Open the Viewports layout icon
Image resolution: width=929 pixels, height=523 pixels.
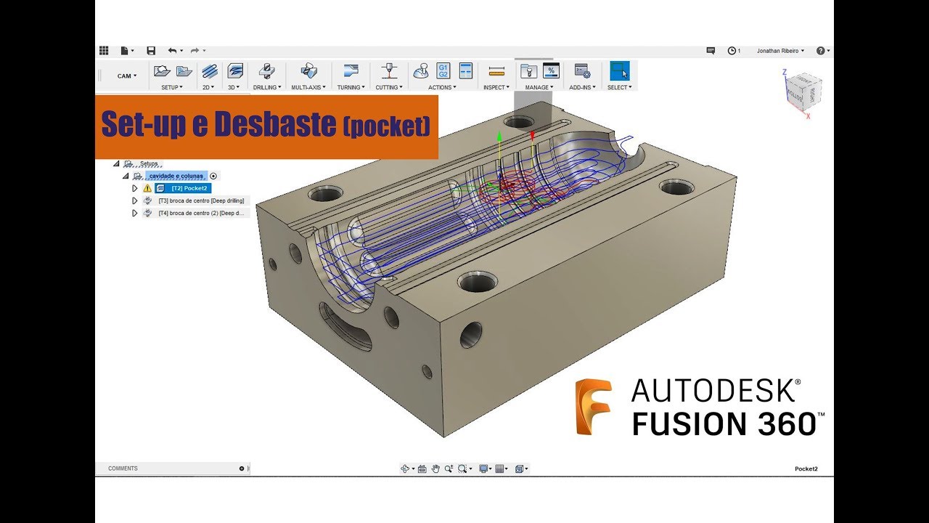click(x=520, y=469)
